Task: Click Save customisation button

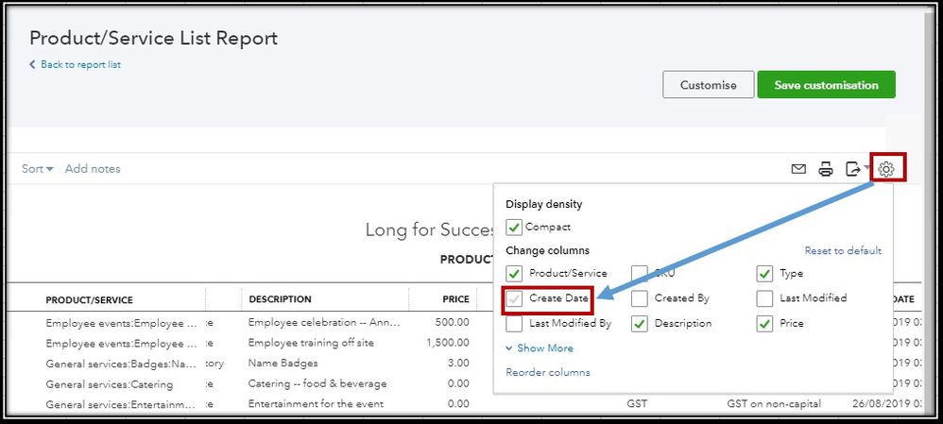Action: coord(827,85)
